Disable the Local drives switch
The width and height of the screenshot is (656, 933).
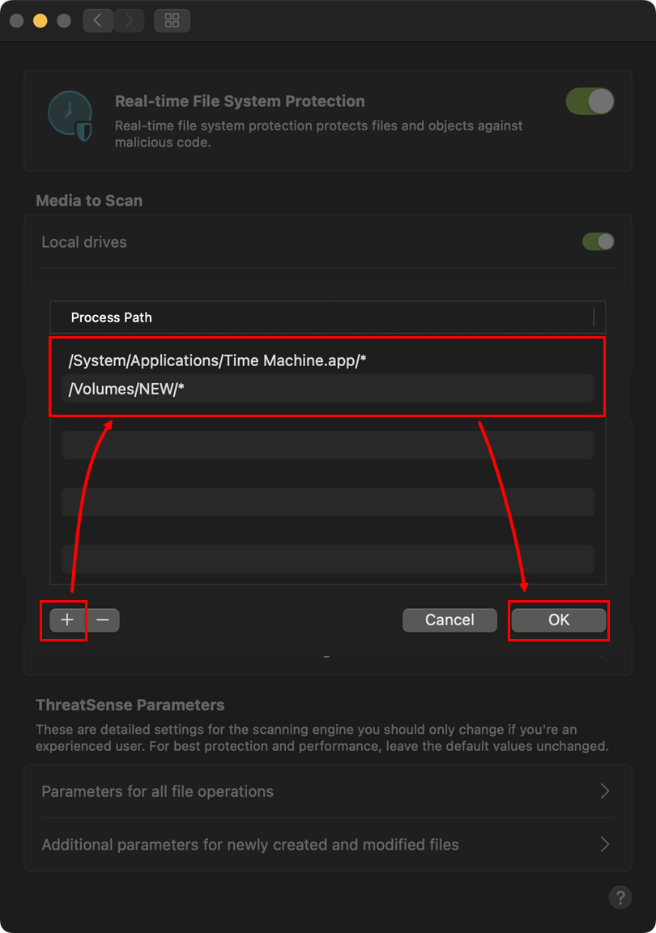click(x=598, y=242)
